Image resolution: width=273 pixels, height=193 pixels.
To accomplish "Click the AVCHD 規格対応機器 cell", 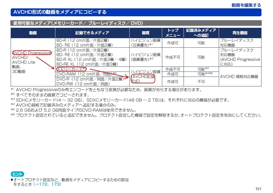I will [x=240, y=77].
